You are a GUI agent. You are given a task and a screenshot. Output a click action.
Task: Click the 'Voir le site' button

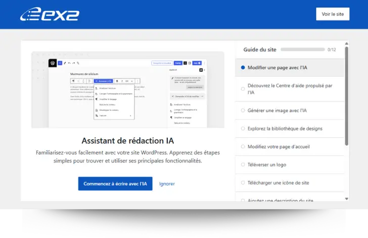[x=333, y=14]
